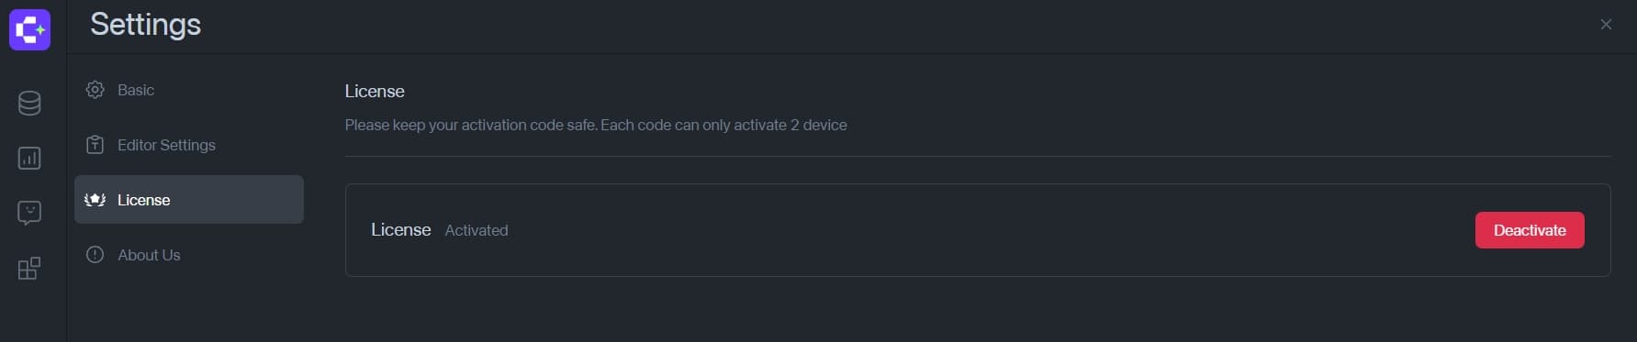Open the chart dashboard sidebar icon
The image size is (1637, 342).
(29, 158)
